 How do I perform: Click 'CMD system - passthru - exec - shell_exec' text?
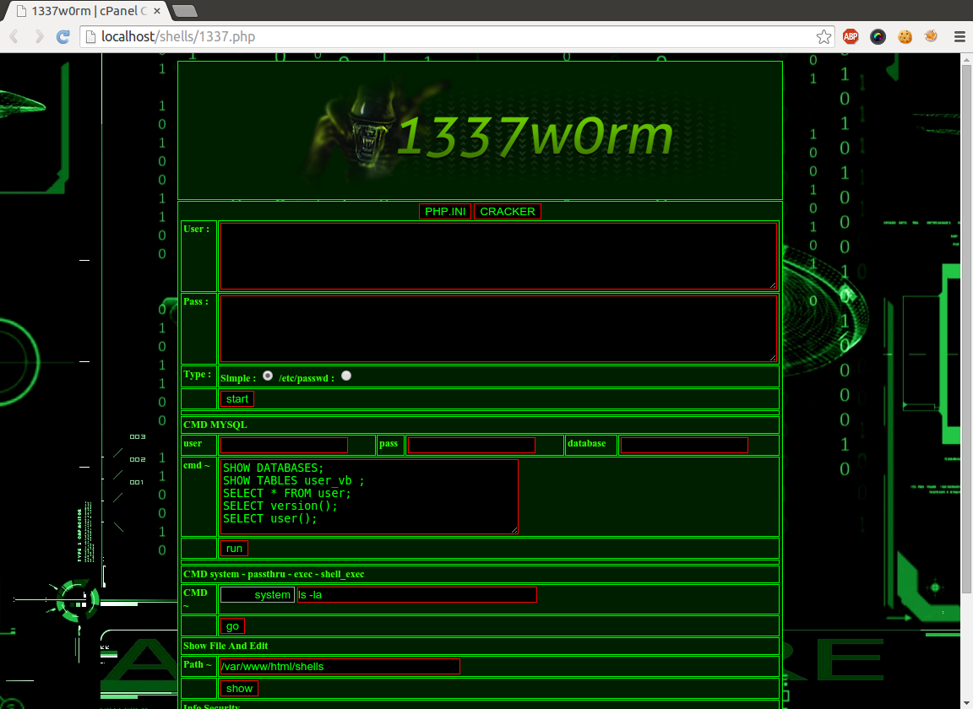pos(274,575)
